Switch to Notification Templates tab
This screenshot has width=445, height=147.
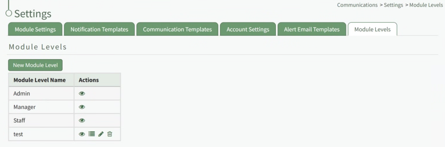pos(99,29)
